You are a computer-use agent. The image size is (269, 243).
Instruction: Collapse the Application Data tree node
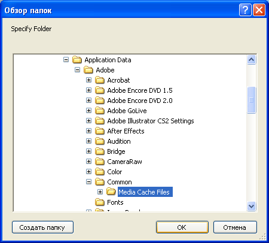[x=66, y=60]
